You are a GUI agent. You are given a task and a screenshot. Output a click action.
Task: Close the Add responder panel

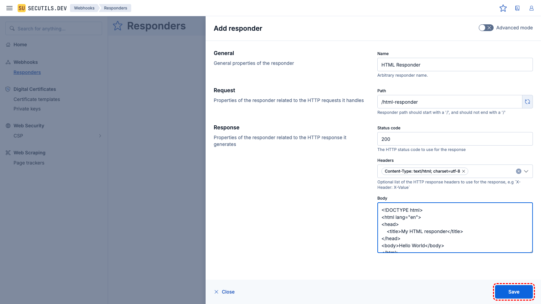[x=225, y=292]
